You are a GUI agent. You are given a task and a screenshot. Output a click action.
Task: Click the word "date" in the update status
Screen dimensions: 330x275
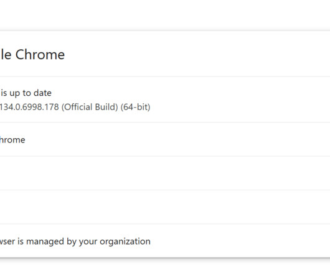point(42,93)
